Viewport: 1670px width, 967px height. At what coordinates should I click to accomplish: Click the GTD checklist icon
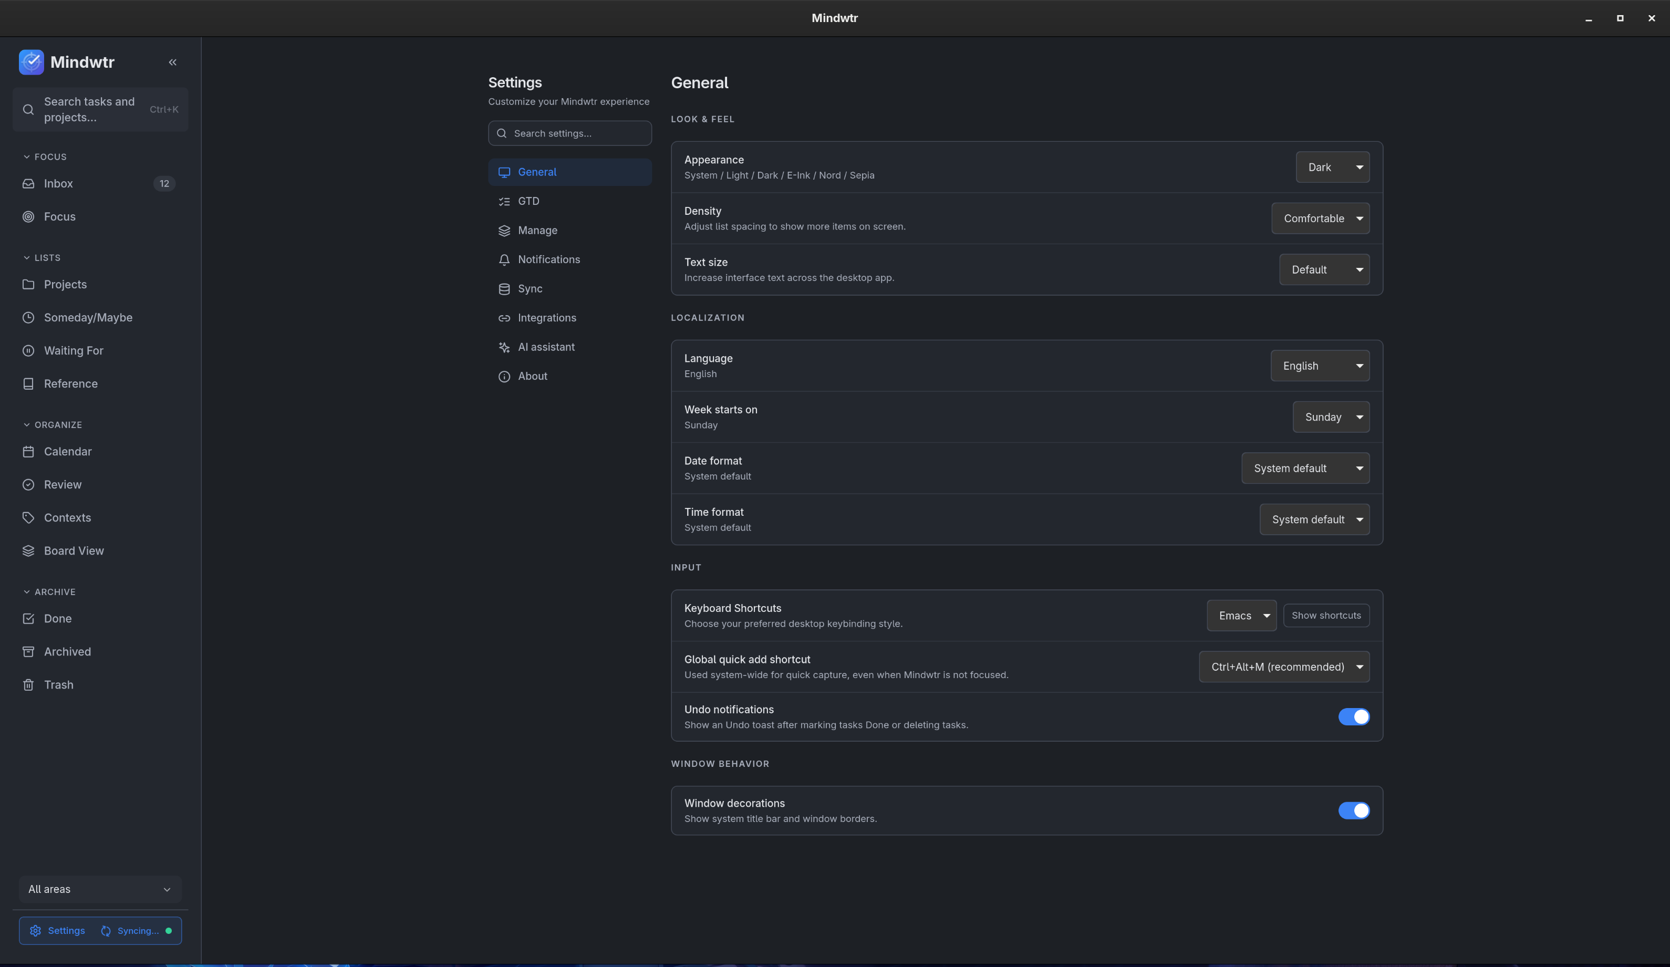click(504, 202)
